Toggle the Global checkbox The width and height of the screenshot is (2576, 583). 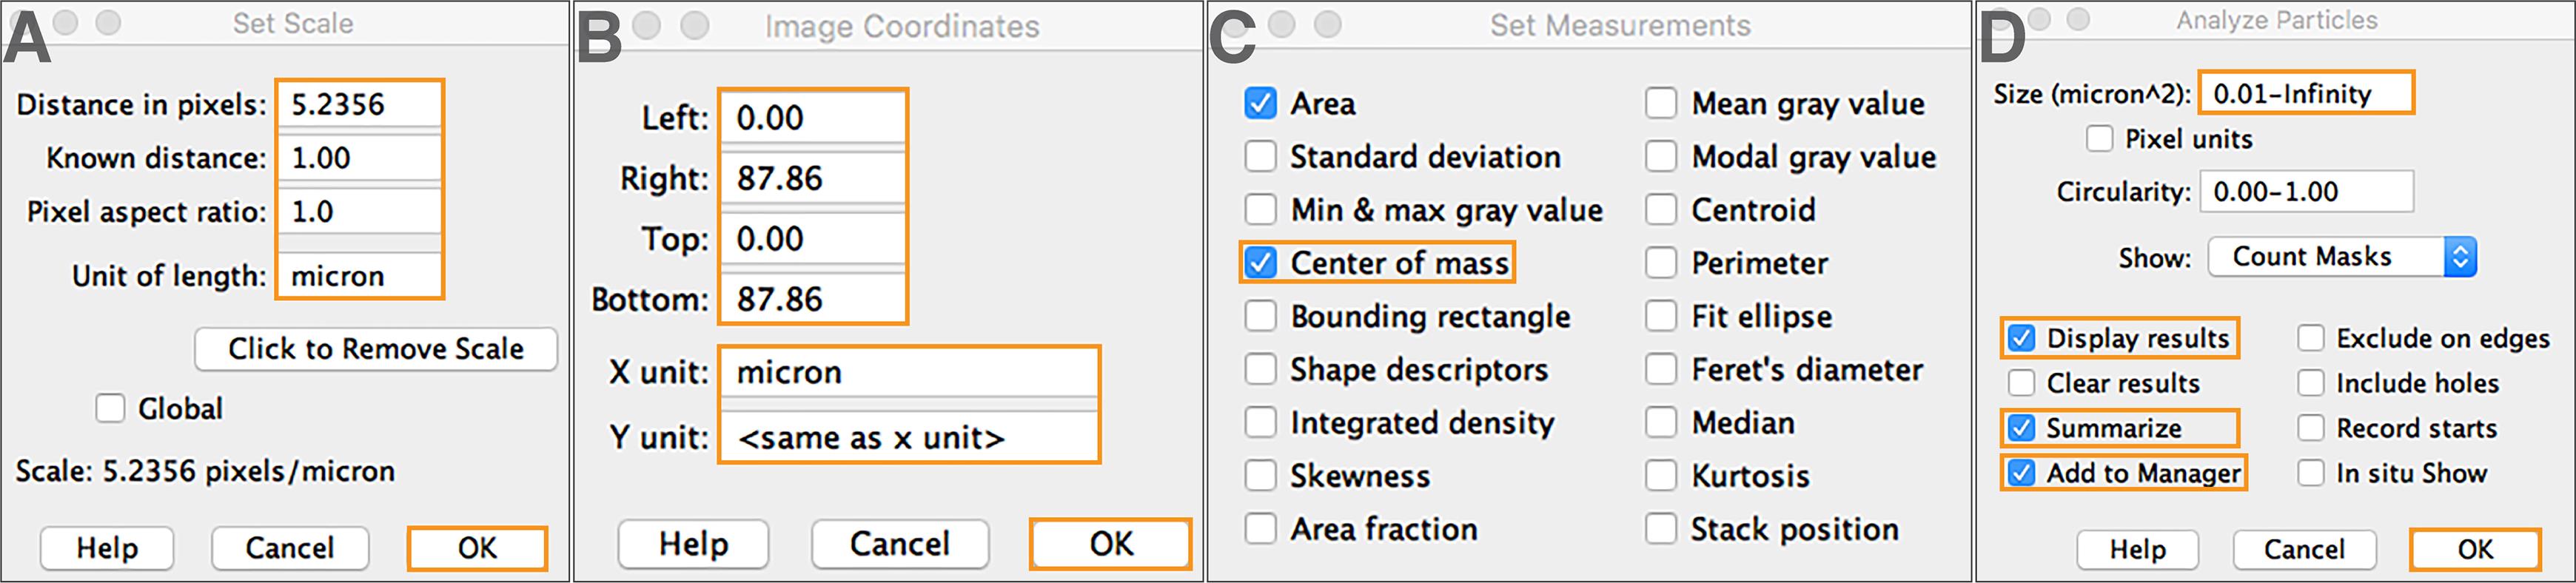[110, 408]
